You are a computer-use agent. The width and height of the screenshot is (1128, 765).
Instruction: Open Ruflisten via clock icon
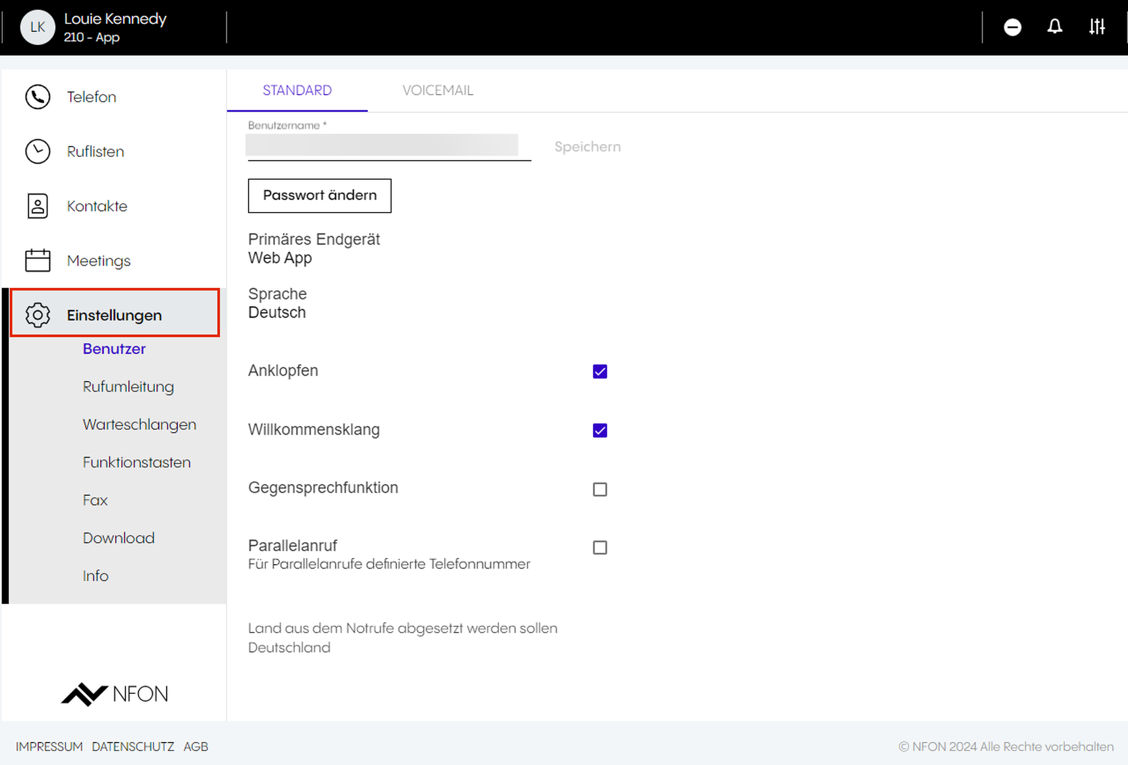point(38,152)
